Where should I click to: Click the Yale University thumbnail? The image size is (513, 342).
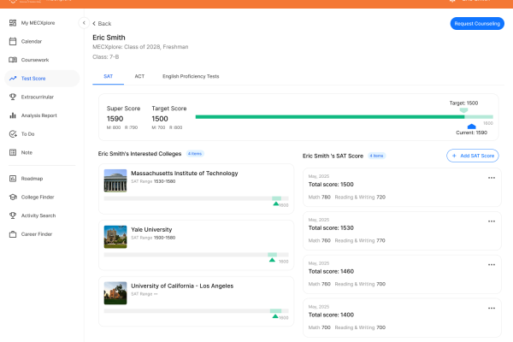[x=115, y=237]
